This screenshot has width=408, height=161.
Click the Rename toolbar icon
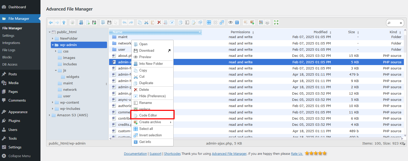[187, 23]
